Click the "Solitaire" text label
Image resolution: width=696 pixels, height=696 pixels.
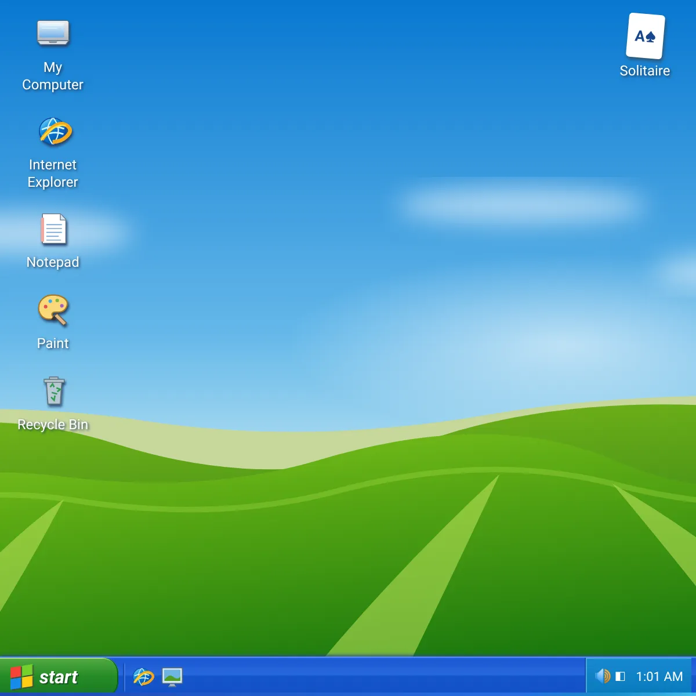coord(645,71)
